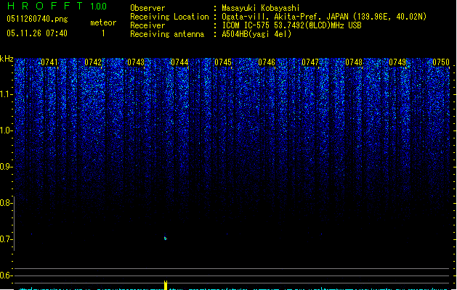The height and width of the screenshot is (290, 457).
Task: Click the 0749 time marker
Action: click(397, 62)
